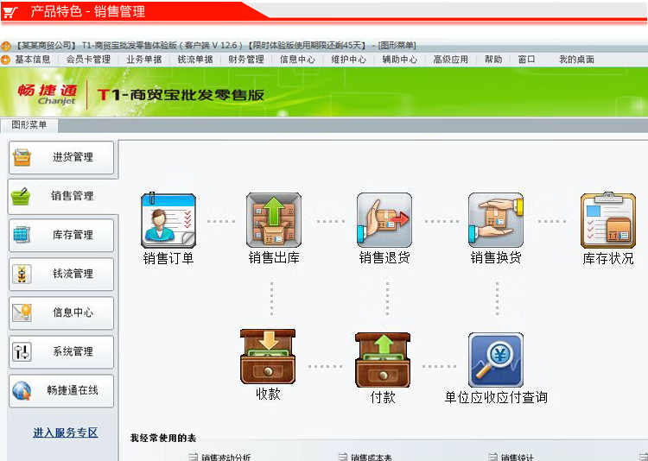The height and width of the screenshot is (461, 648).
Task: Click the report icon beside 销售统计
Action: [492, 457]
